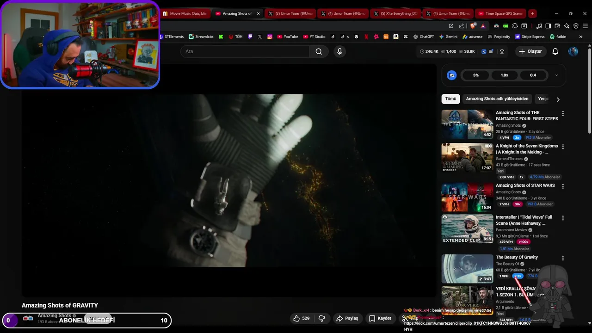Close the Amazing Shots tab

pyautogui.click(x=258, y=13)
